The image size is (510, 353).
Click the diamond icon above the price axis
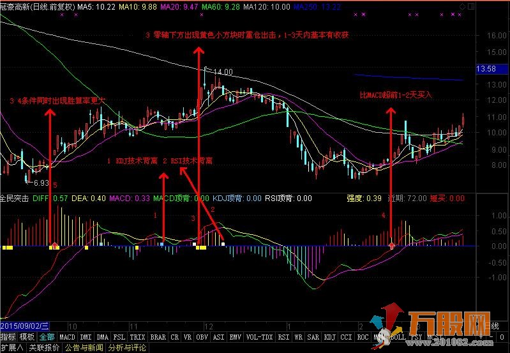tap(463, 6)
